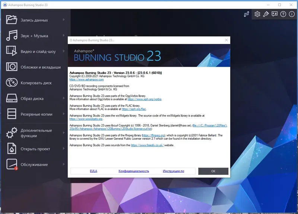Click the Copyright 2008-2021 Ashampoo line
The width and height of the screenshot is (298, 214).
point(107,76)
